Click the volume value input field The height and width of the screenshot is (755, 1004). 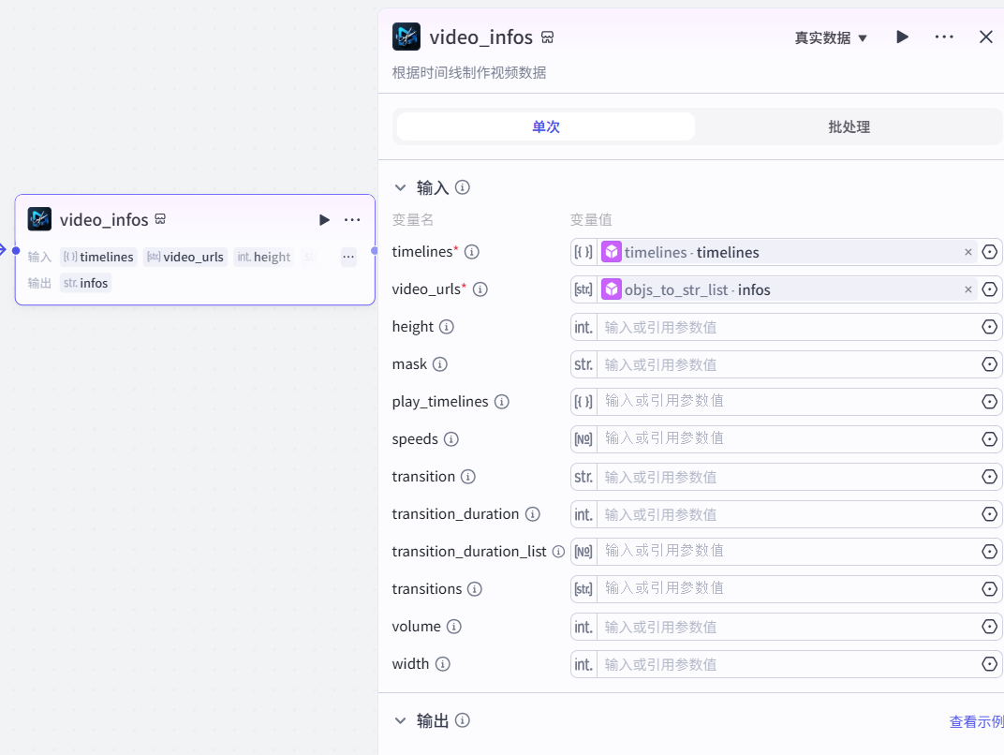[x=787, y=627]
